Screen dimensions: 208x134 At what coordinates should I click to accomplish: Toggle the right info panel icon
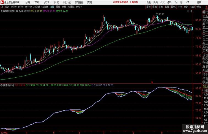coord(191,11)
